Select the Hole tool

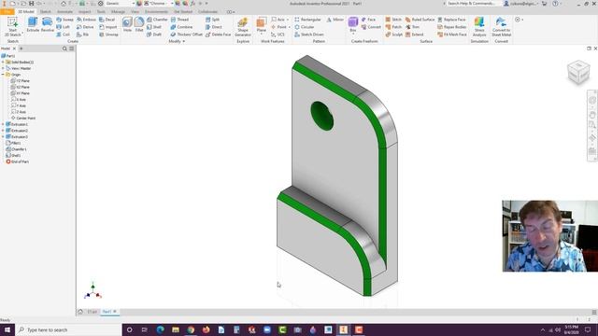(127, 25)
